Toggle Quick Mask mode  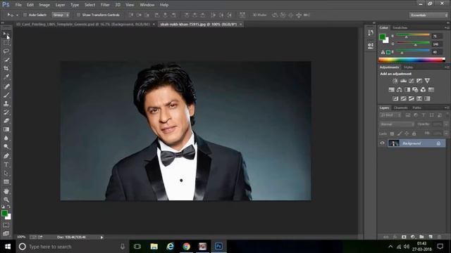coord(6,225)
